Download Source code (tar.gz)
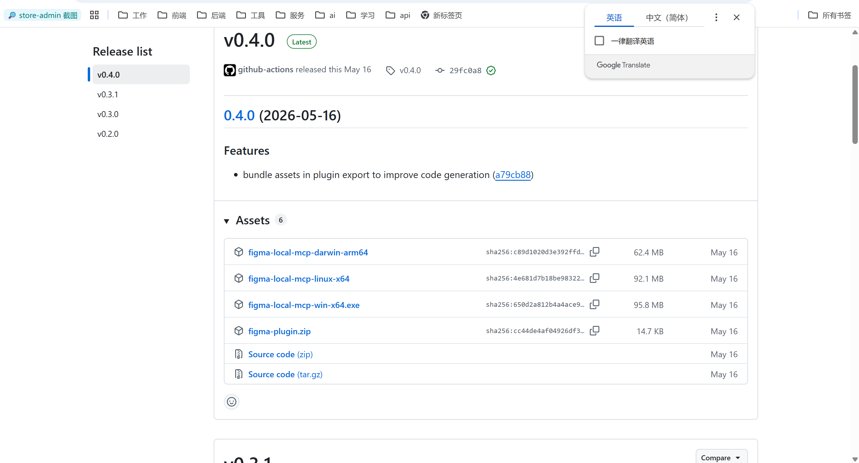 [285, 374]
